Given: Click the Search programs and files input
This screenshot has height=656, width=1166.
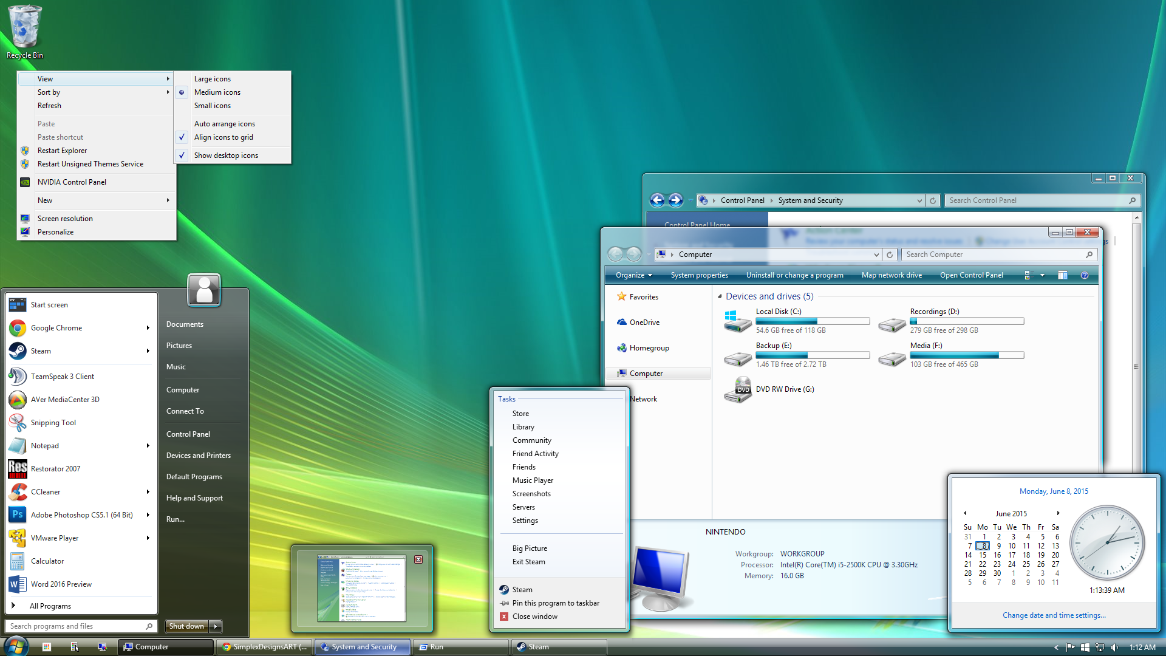Looking at the screenshot, I should (x=80, y=626).
